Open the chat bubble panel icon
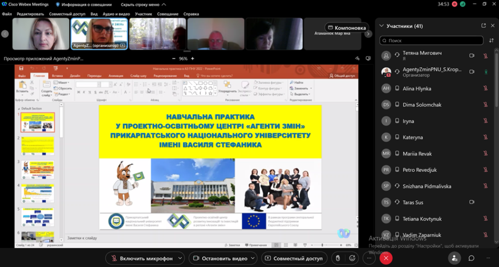499x267 pixels. 471,258
